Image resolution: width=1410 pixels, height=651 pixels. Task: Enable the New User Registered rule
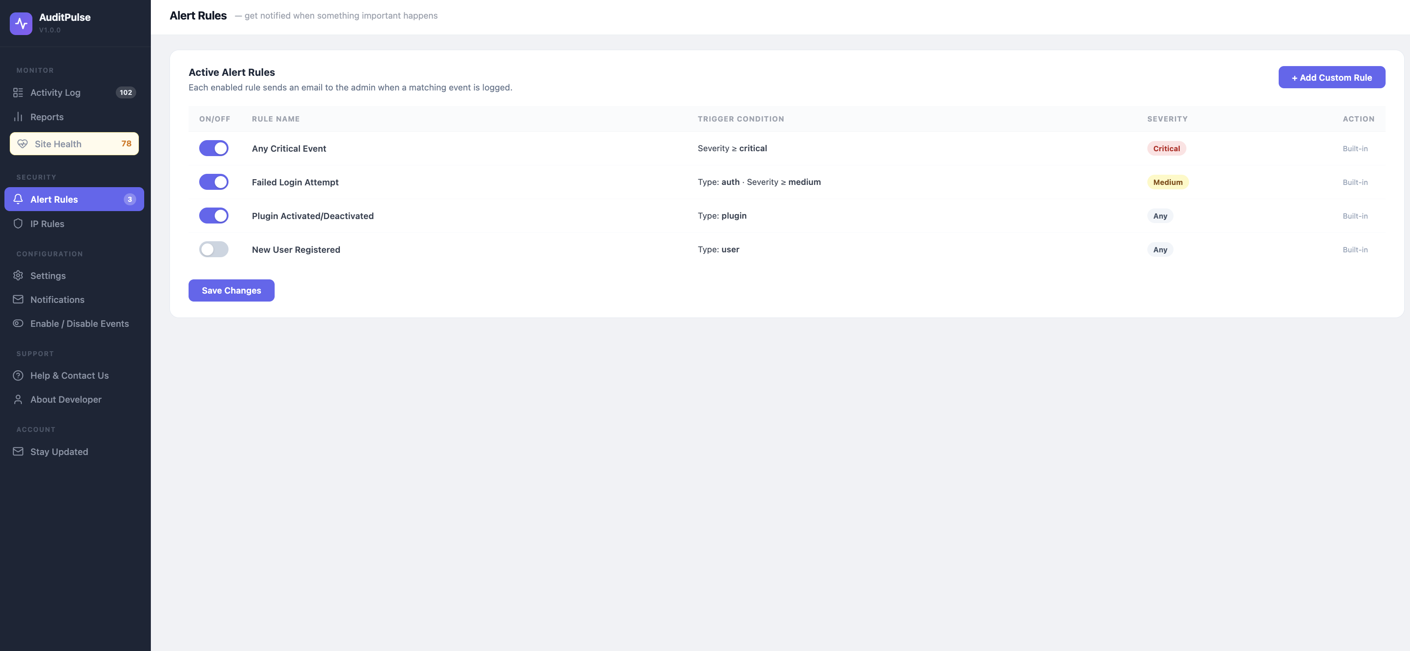coord(213,250)
